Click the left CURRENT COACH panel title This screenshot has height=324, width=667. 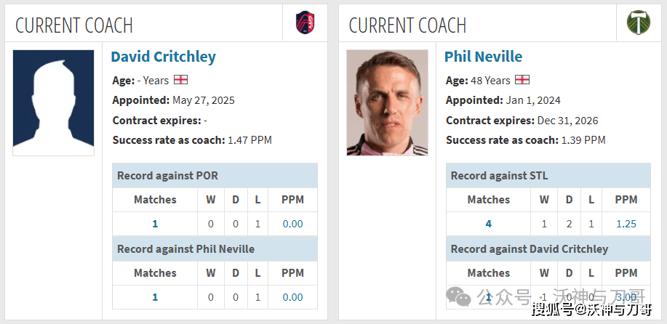click(x=74, y=25)
